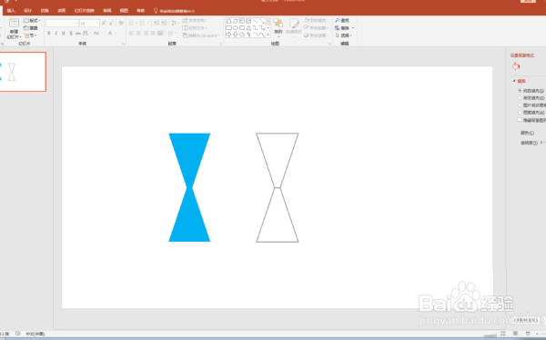Check Hide background graphics checkbox
Viewport: 546px width, 340px height.
click(x=520, y=120)
